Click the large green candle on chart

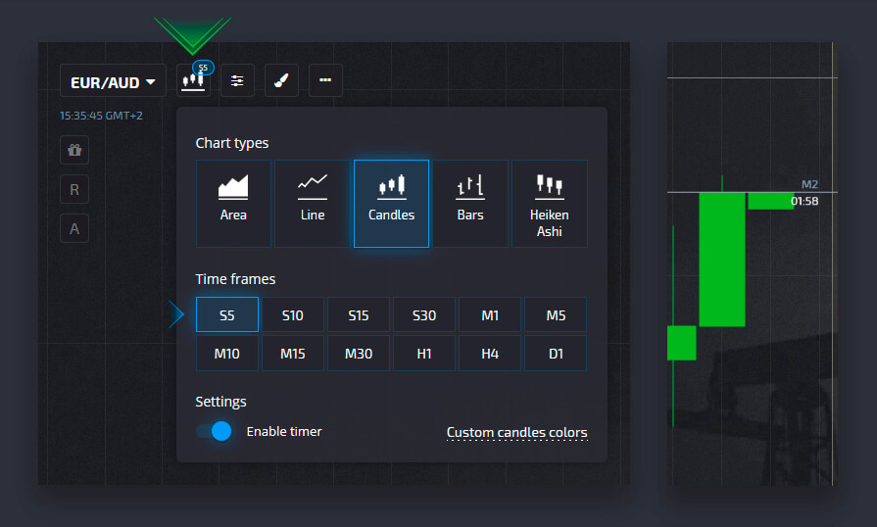[x=722, y=260]
